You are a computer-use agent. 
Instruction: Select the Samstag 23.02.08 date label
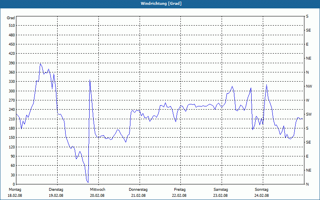pos(221,192)
